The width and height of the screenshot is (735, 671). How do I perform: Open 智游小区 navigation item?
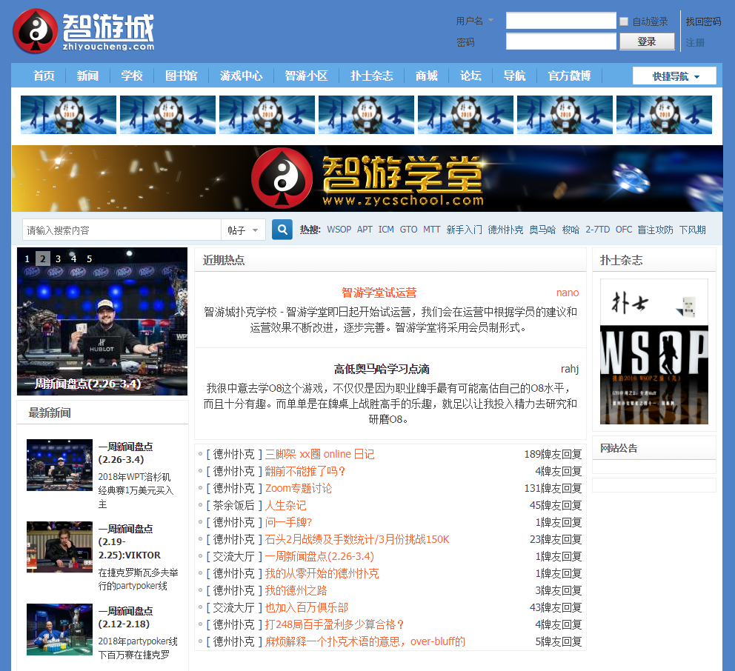point(306,76)
